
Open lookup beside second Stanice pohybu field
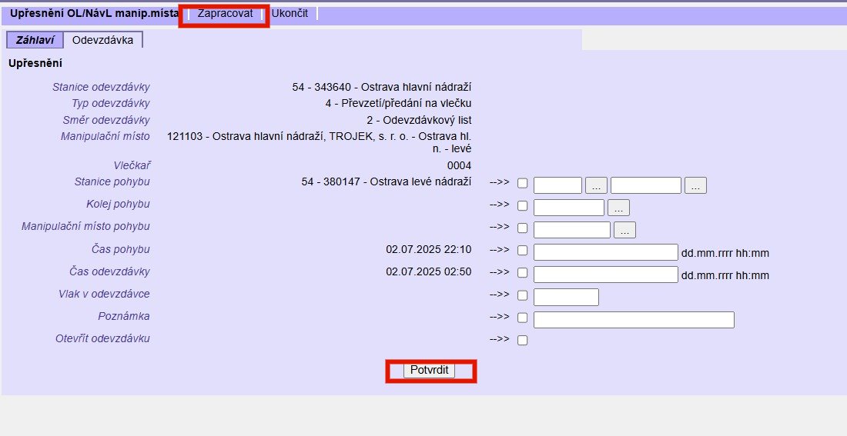(x=695, y=185)
